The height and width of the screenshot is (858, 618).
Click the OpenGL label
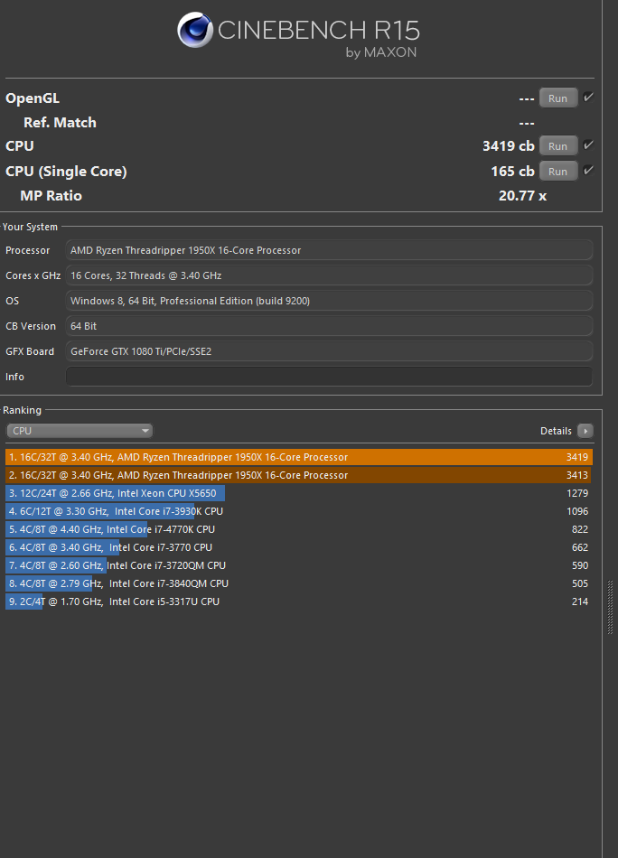point(33,98)
